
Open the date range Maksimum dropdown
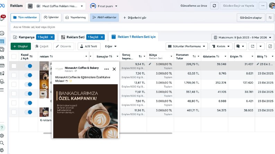pos(243,37)
